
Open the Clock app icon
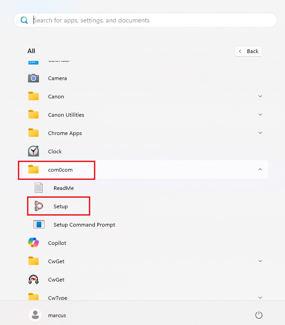click(x=33, y=151)
